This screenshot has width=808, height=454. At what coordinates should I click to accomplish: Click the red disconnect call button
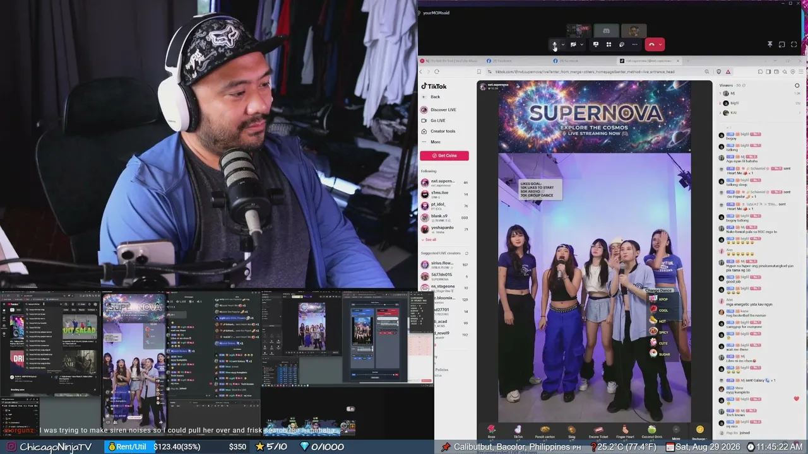(x=651, y=45)
